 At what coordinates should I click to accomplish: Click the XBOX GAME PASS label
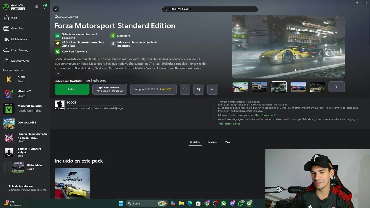click(x=66, y=17)
